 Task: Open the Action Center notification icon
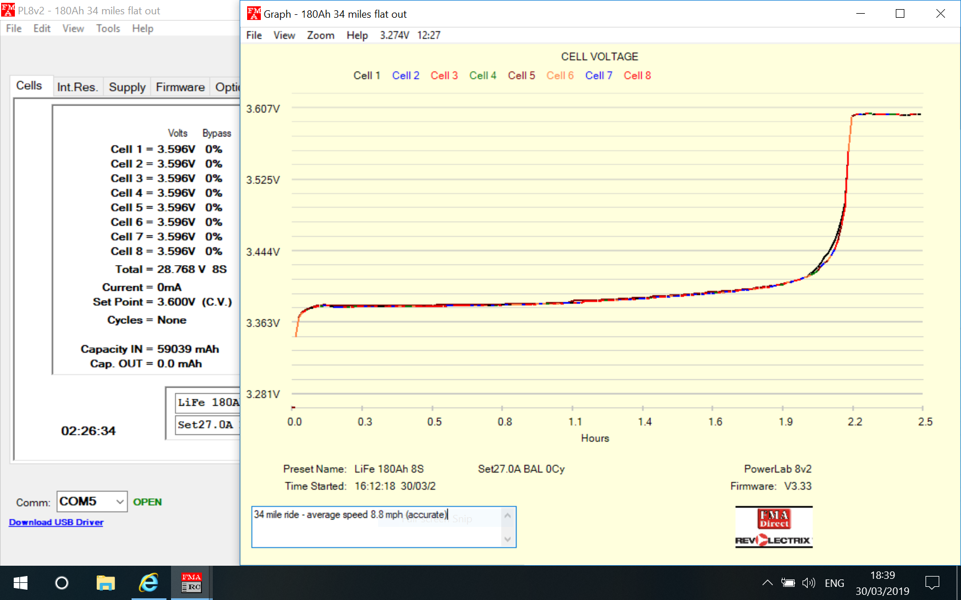[932, 583]
